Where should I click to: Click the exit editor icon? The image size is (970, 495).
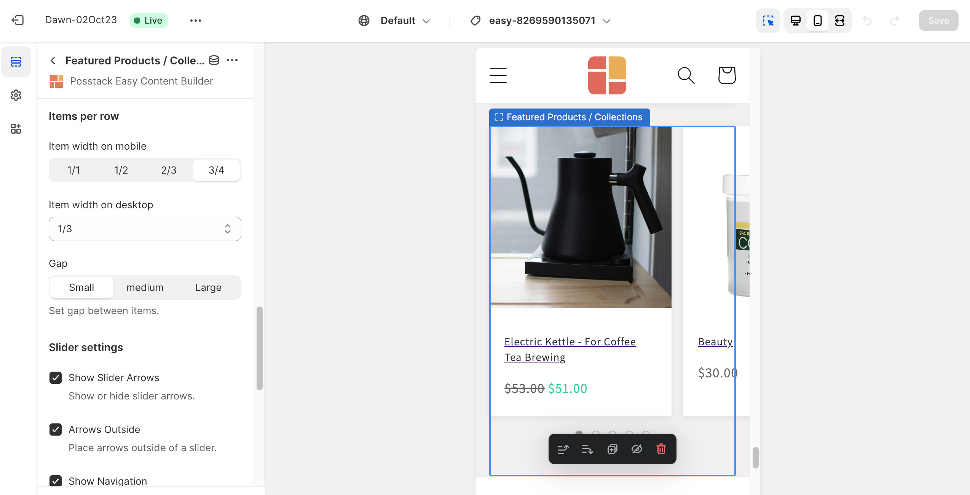coord(18,20)
